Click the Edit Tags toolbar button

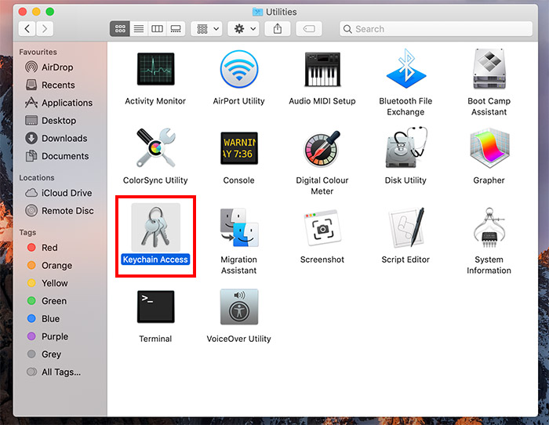(309, 29)
